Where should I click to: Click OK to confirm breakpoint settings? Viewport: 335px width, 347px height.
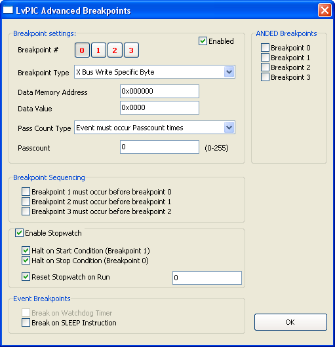290,322
